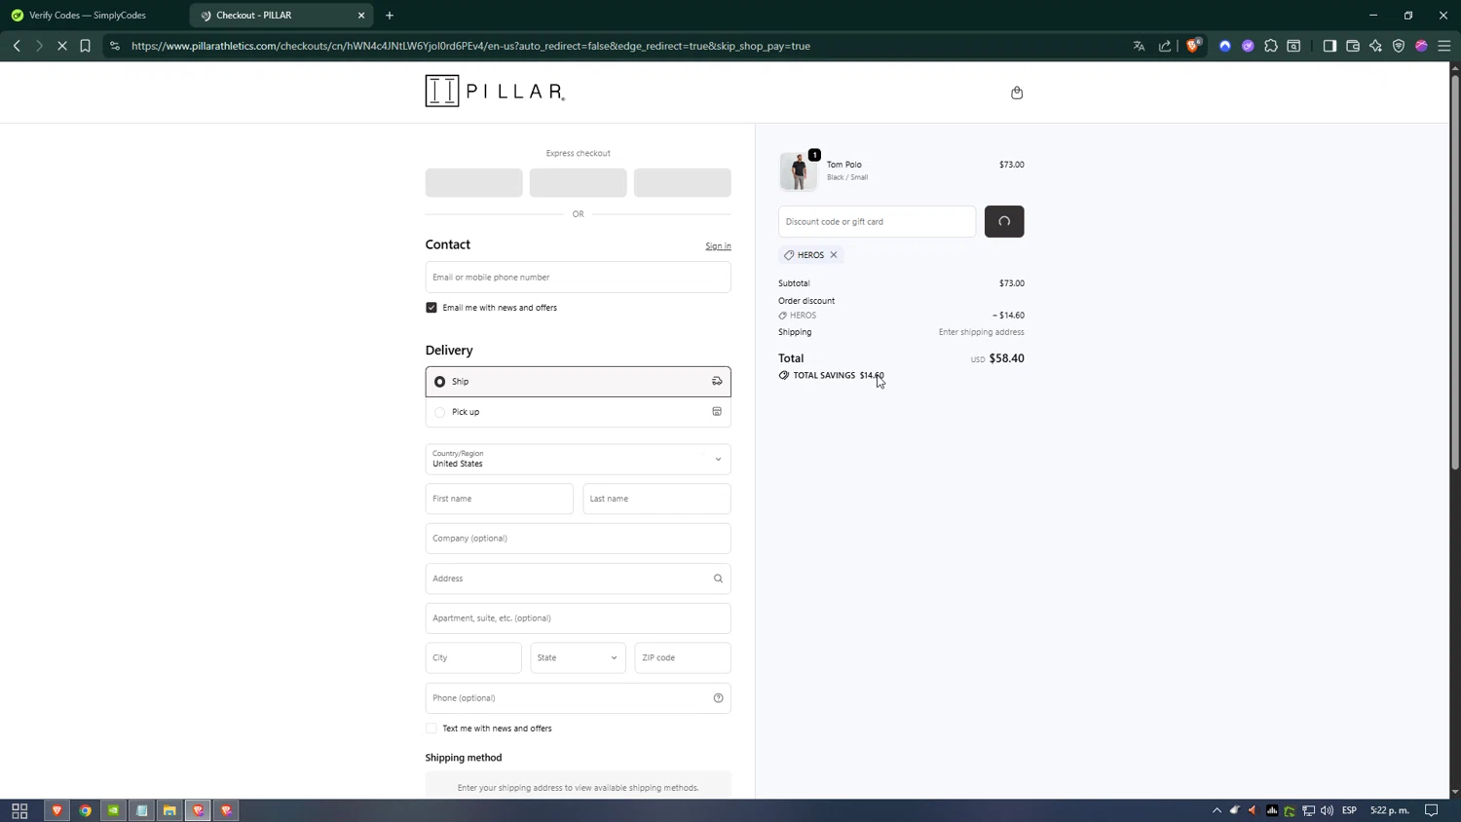Screen dimensions: 1461x822
Task: Select the Pick up delivery option
Action: [578, 412]
